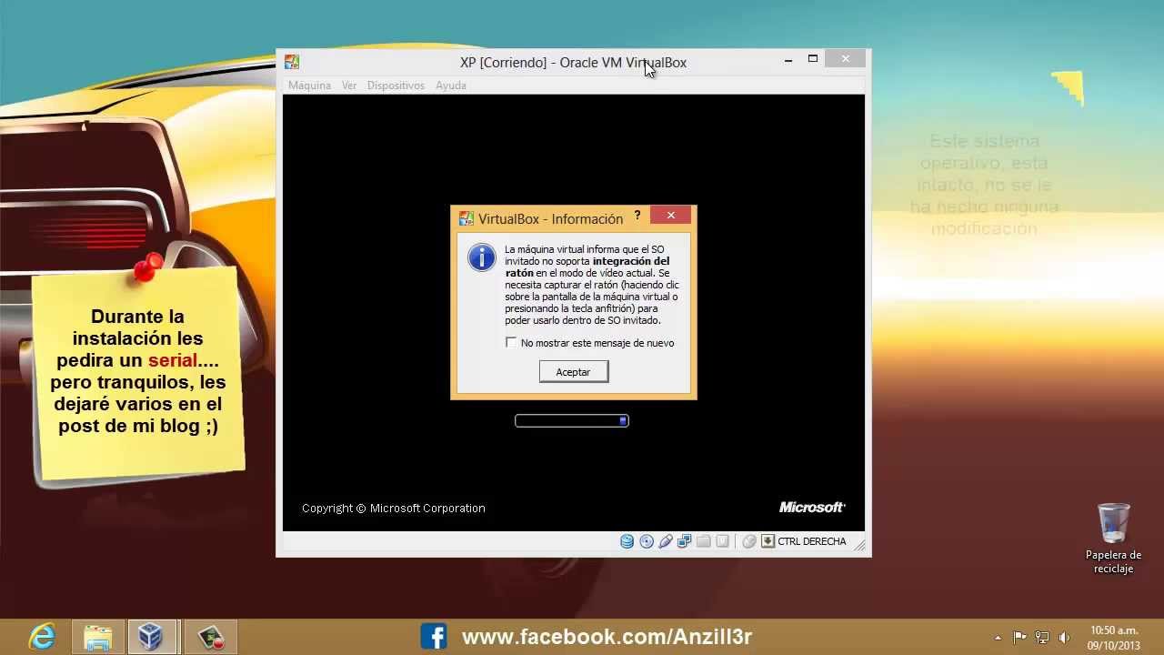Click the mouse integration status icon

pyautogui.click(x=749, y=541)
